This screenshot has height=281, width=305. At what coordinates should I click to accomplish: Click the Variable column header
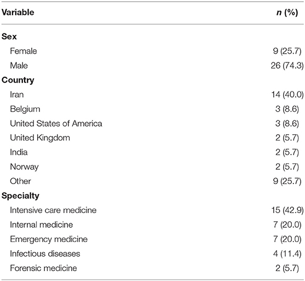click(x=18, y=13)
